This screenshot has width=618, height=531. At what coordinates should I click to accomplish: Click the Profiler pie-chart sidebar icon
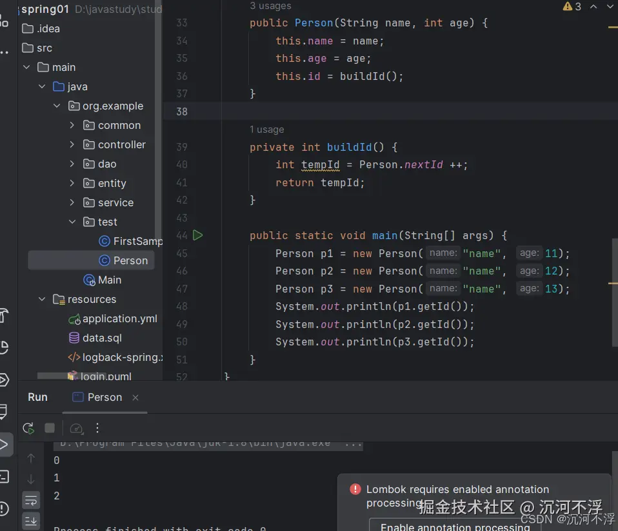coord(4,347)
